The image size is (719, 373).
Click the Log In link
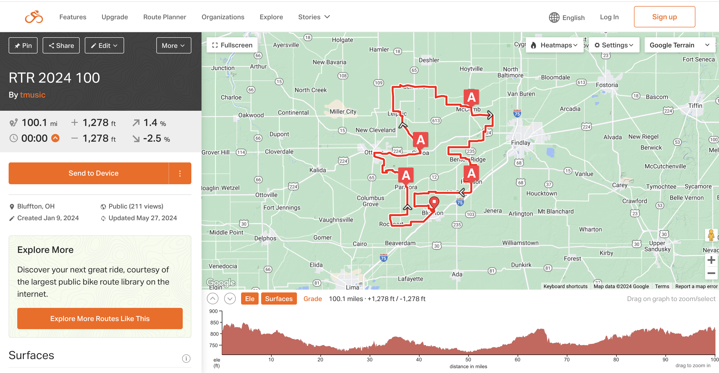coord(609,17)
